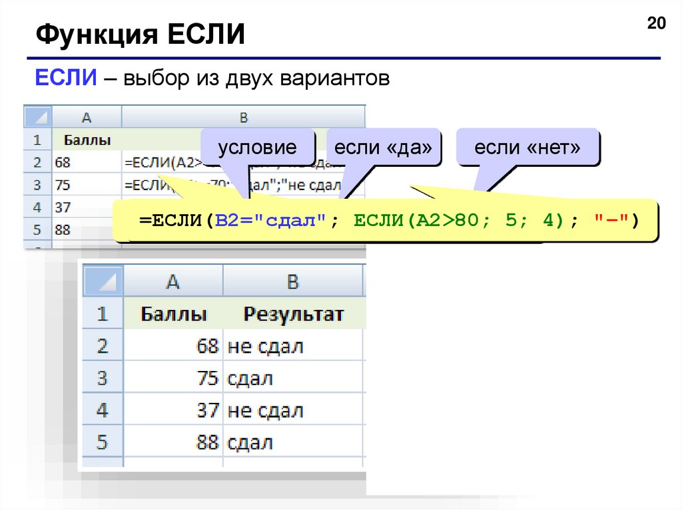Click the 'если «да»' callout bubble
This screenshot has width=682, height=510.
click(x=383, y=147)
